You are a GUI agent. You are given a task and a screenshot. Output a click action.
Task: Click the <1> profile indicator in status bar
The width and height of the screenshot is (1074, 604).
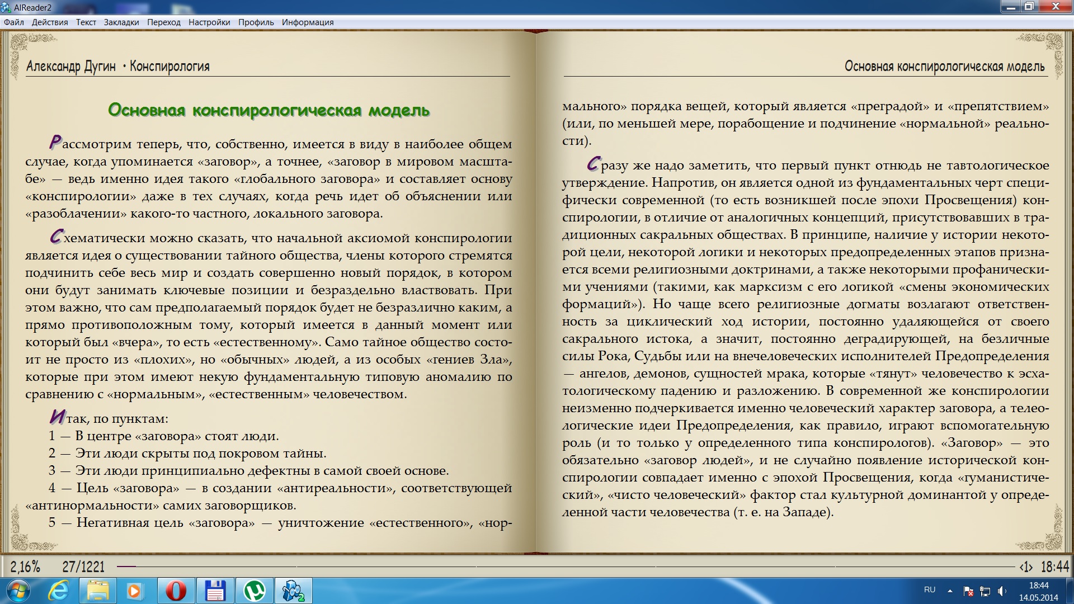(x=1026, y=567)
